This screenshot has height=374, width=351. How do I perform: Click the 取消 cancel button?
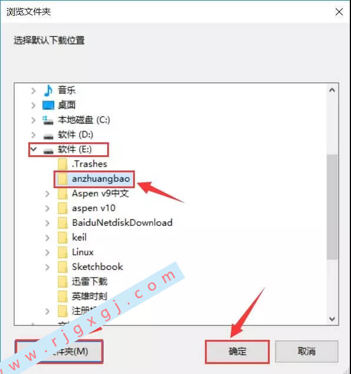(x=307, y=351)
